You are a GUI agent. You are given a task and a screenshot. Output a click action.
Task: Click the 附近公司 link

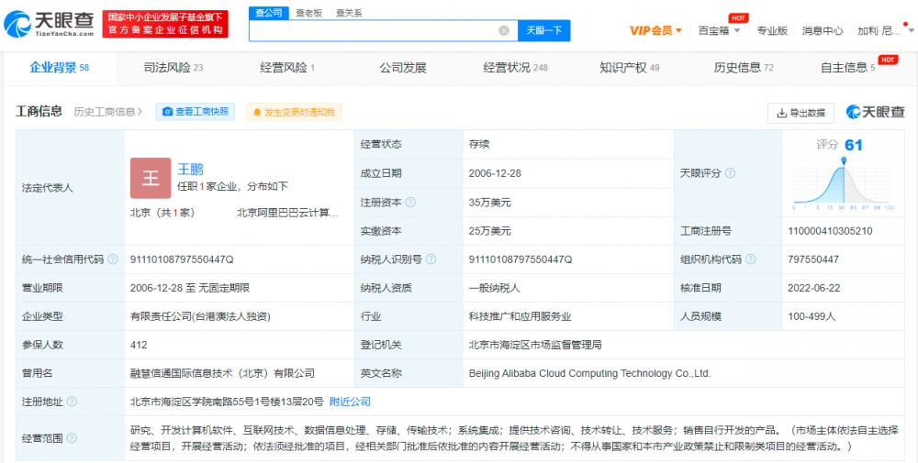point(350,402)
